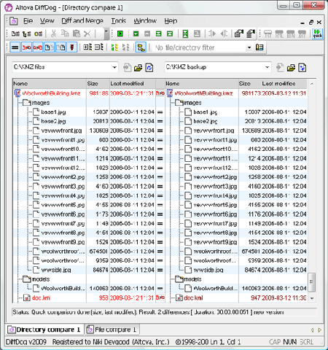The width and height of the screenshot is (328, 350).
Task: Click the Delete X toolbar icon
Action: coord(87,34)
